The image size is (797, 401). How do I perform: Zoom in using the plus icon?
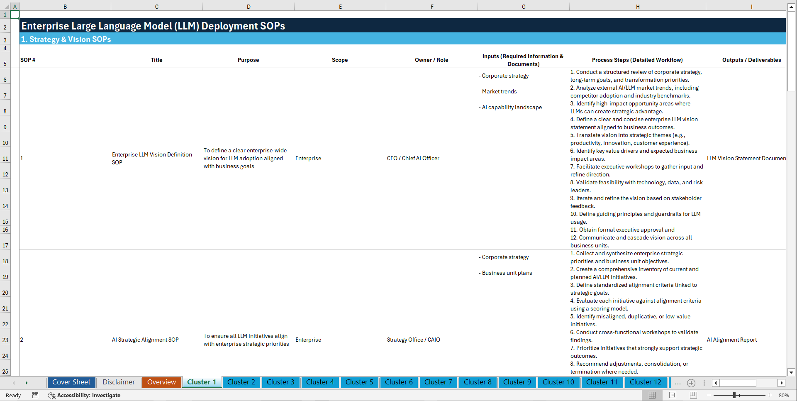(770, 395)
